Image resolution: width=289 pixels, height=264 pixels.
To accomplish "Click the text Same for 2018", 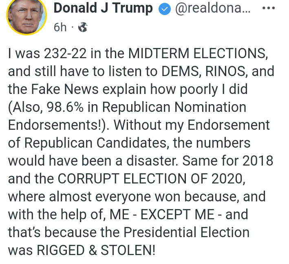I will click(x=228, y=160).
